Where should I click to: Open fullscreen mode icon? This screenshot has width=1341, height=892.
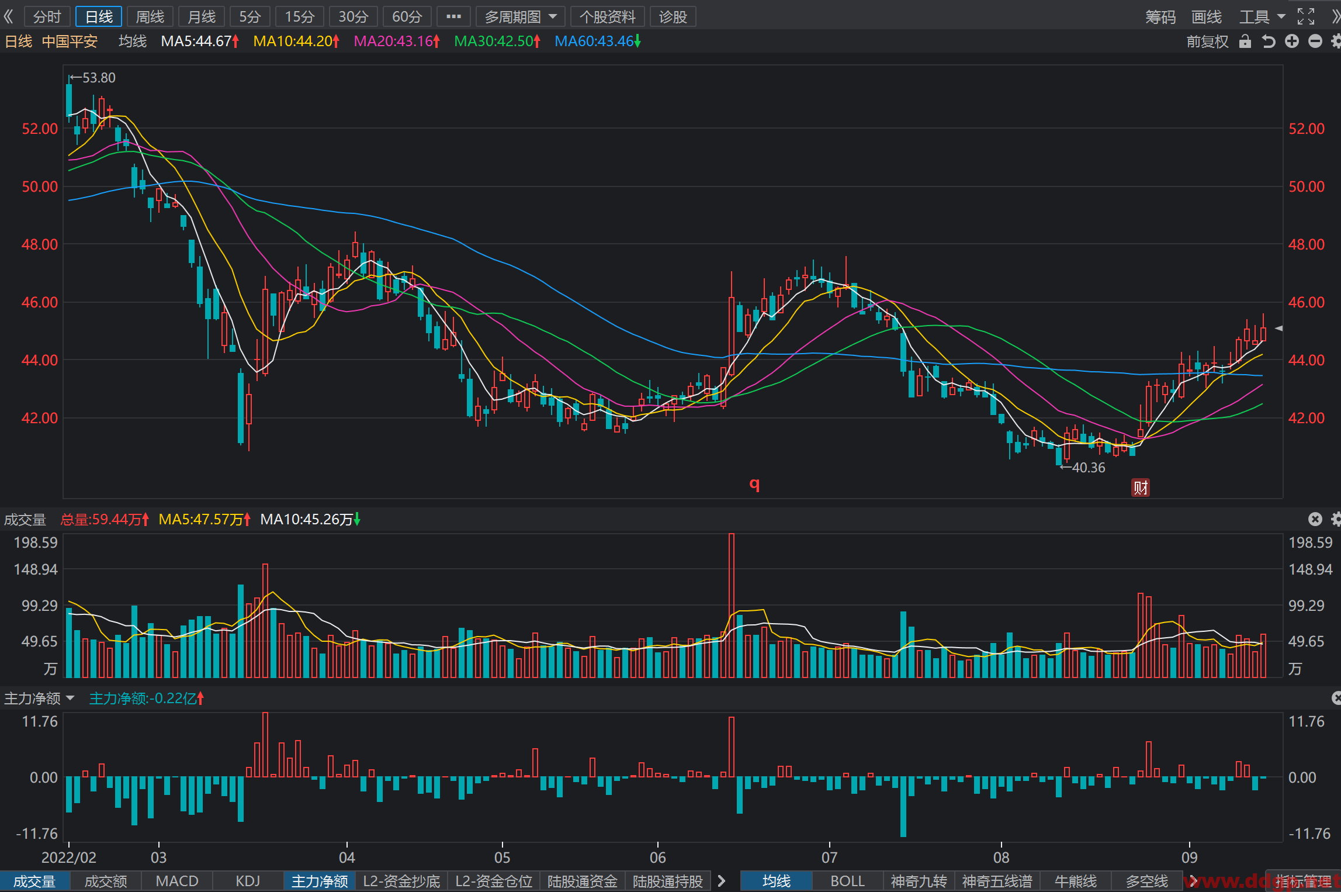point(1306,16)
